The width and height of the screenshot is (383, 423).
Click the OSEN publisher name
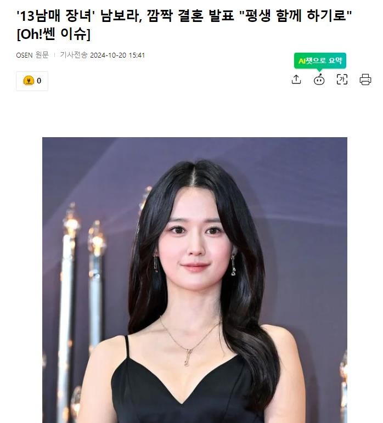click(24, 55)
